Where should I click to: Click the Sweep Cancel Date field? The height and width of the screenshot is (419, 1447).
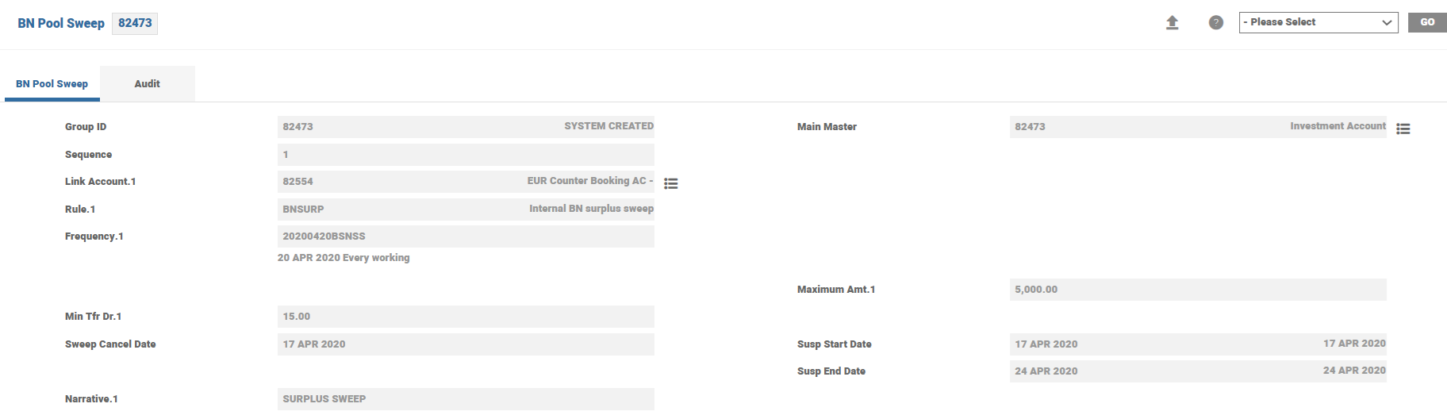pos(465,344)
